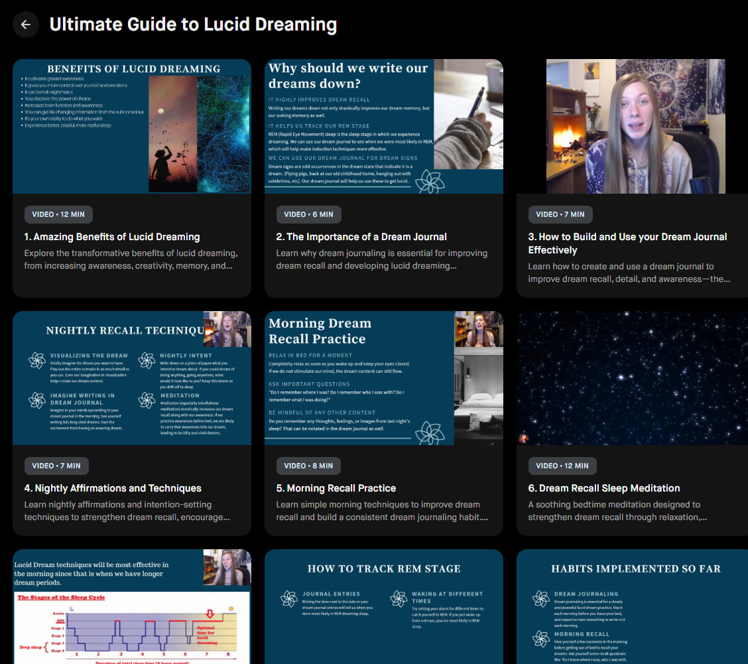Image resolution: width=748 pixels, height=664 pixels.
Task: Open lesson 1. Amazing Benefits of Lucid Dreaming
Action: point(112,237)
